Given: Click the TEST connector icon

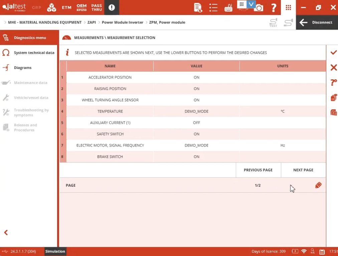Looking at the screenshot, I should [273, 22].
